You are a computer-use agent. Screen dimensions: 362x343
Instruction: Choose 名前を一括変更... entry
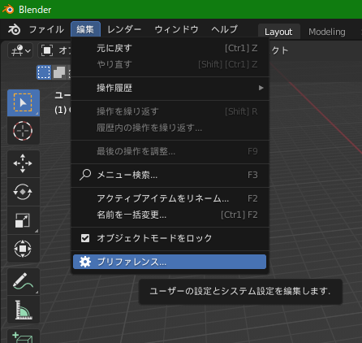(170, 215)
